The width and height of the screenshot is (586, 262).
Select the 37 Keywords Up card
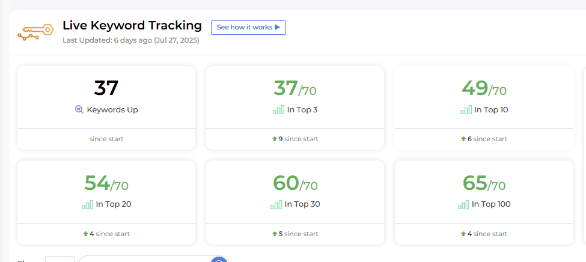pos(106,108)
